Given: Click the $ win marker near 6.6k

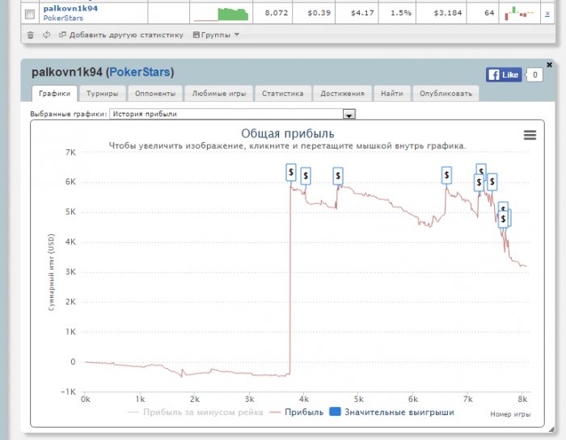Looking at the screenshot, I should (x=446, y=175).
